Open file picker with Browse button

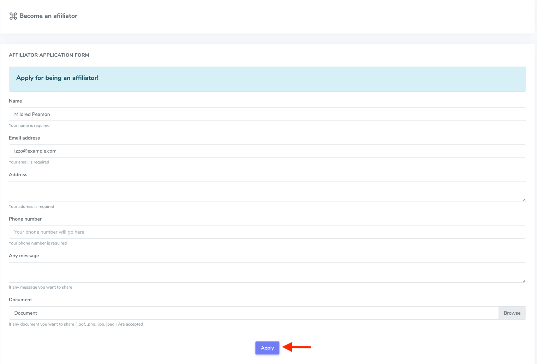(x=512, y=313)
